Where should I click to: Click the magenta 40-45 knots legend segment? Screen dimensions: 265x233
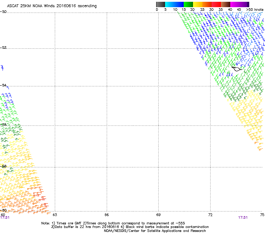[235, 4]
